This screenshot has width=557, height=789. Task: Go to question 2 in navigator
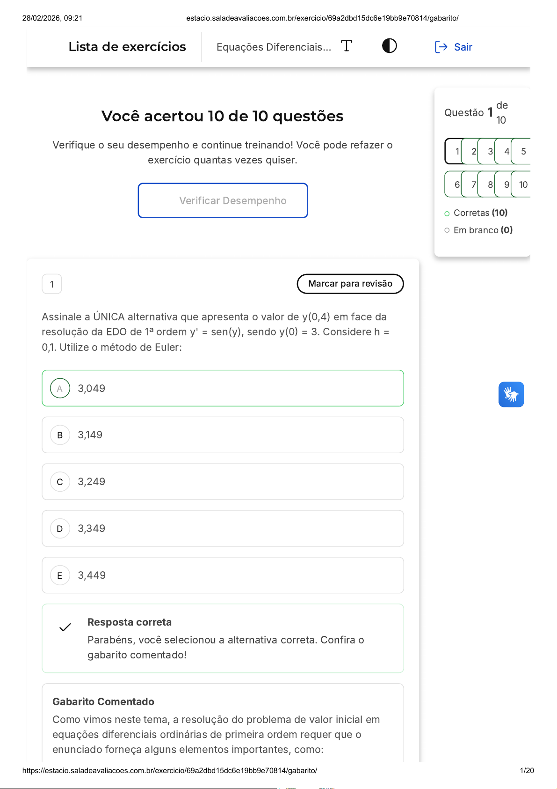pyautogui.click(x=472, y=151)
